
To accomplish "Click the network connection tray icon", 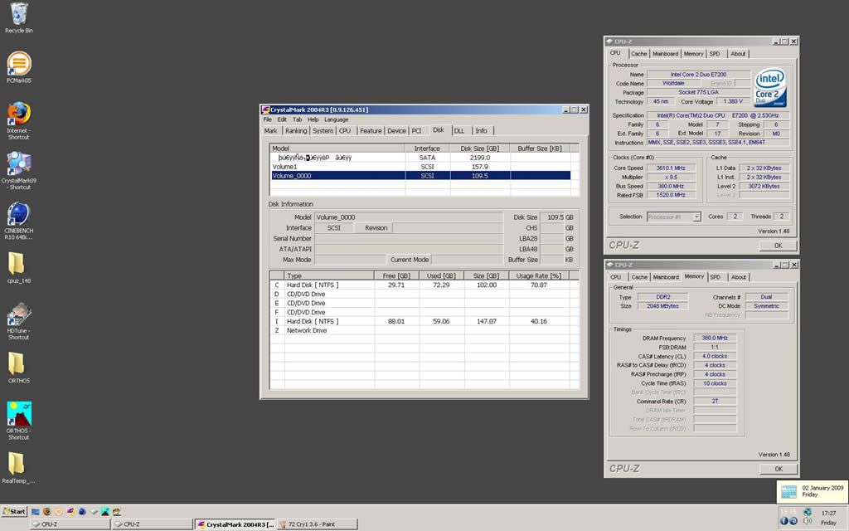I will coord(808,512).
